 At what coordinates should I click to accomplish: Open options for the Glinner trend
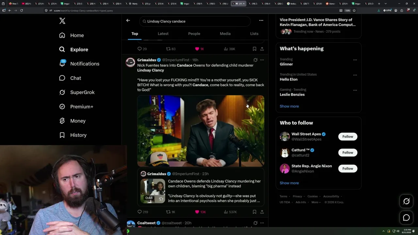coord(355,60)
